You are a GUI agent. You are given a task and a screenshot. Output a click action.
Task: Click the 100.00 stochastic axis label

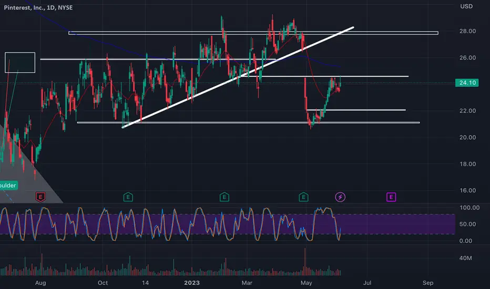469,208
